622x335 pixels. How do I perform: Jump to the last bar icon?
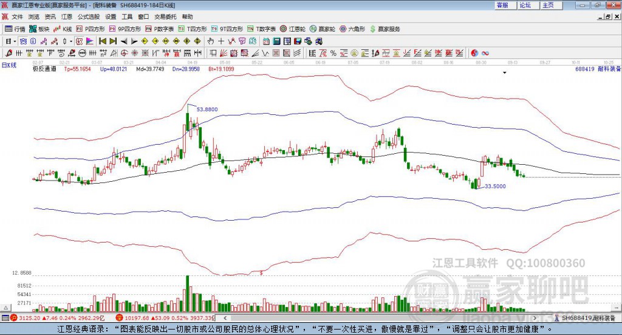coord(113,41)
